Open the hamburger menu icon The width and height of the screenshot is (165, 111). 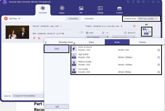[x=143, y=2]
